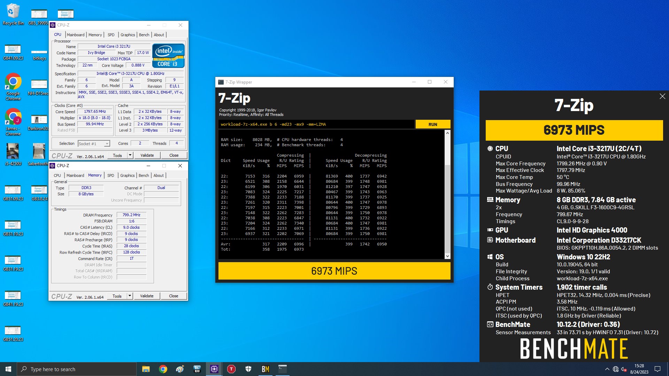Image resolution: width=669 pixels, height=376 pixels.
Task: Select the GB3.8.24 desktop file
Action: (x=39, y=193)
